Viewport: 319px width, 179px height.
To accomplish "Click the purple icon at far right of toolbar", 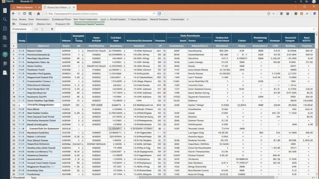I will (x=315, y=14).
